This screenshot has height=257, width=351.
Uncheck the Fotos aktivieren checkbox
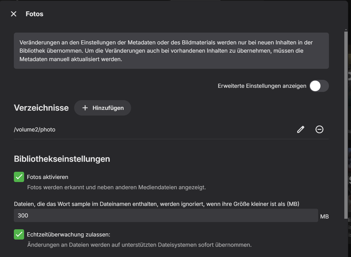click(x=19, y=177)
